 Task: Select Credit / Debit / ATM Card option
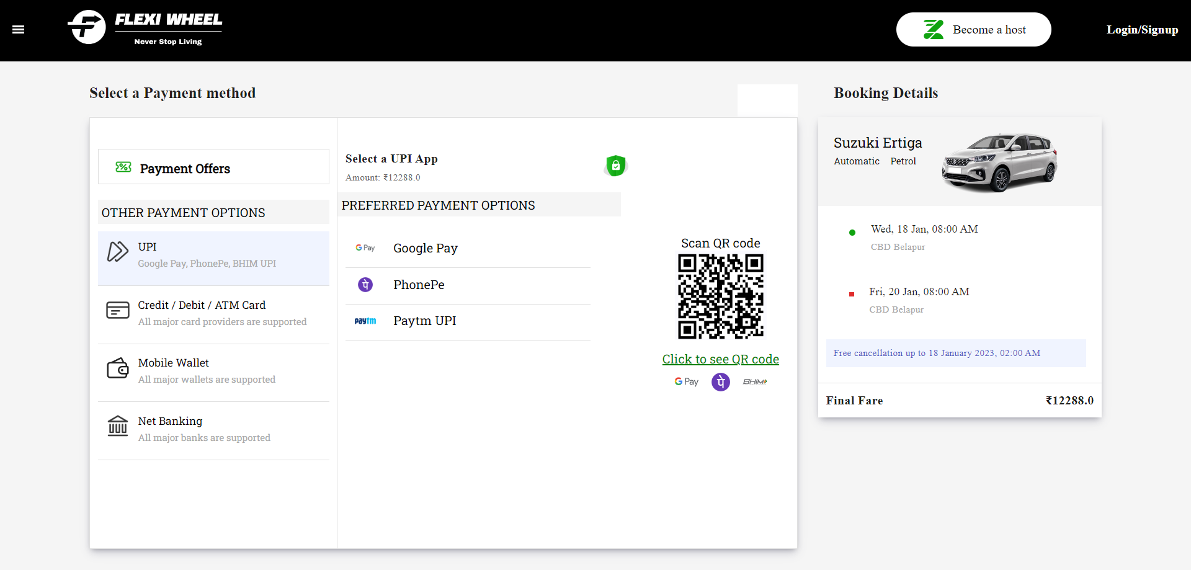(x=213, y=314)
